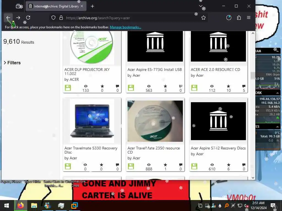
Task: Open Acer TravelMate 2350 resource CD title
Action: click(x=154, y=150)
